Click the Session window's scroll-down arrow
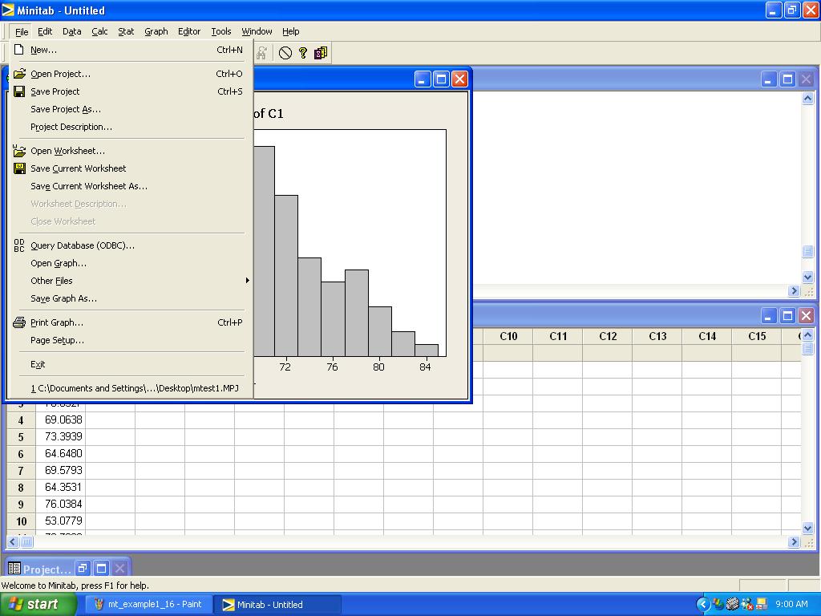Image resolution: width=821 pixels, height=616 pixels. coord(808,277)
